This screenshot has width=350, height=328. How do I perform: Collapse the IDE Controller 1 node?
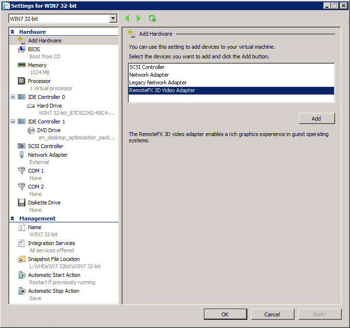pyautogui.click(x=12, y=122)
